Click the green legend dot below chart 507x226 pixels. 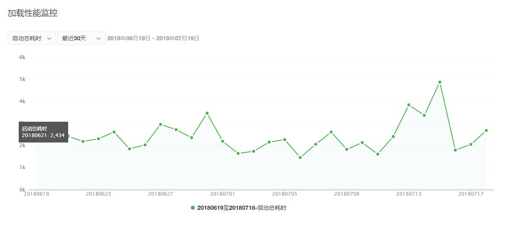click(193, 208)
